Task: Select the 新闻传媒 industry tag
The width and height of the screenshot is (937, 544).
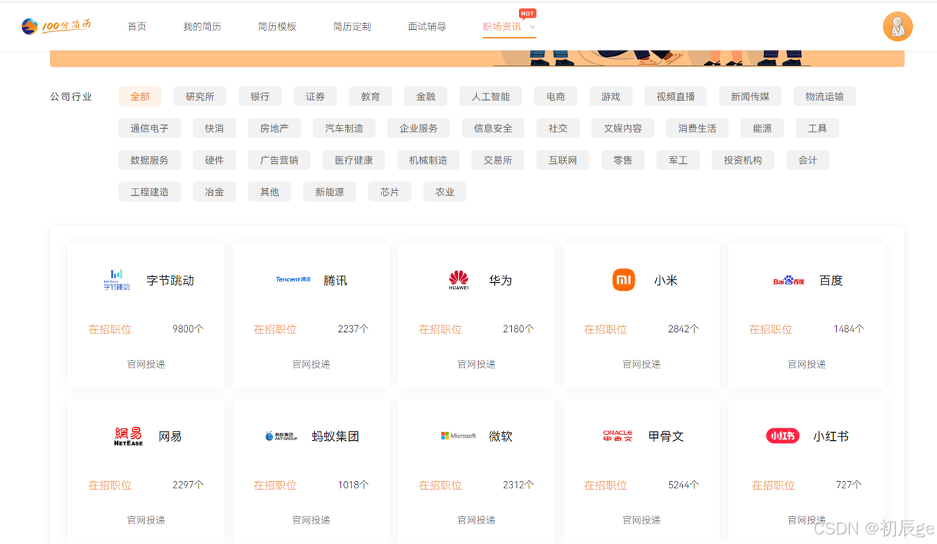Action: pos(750,97)
